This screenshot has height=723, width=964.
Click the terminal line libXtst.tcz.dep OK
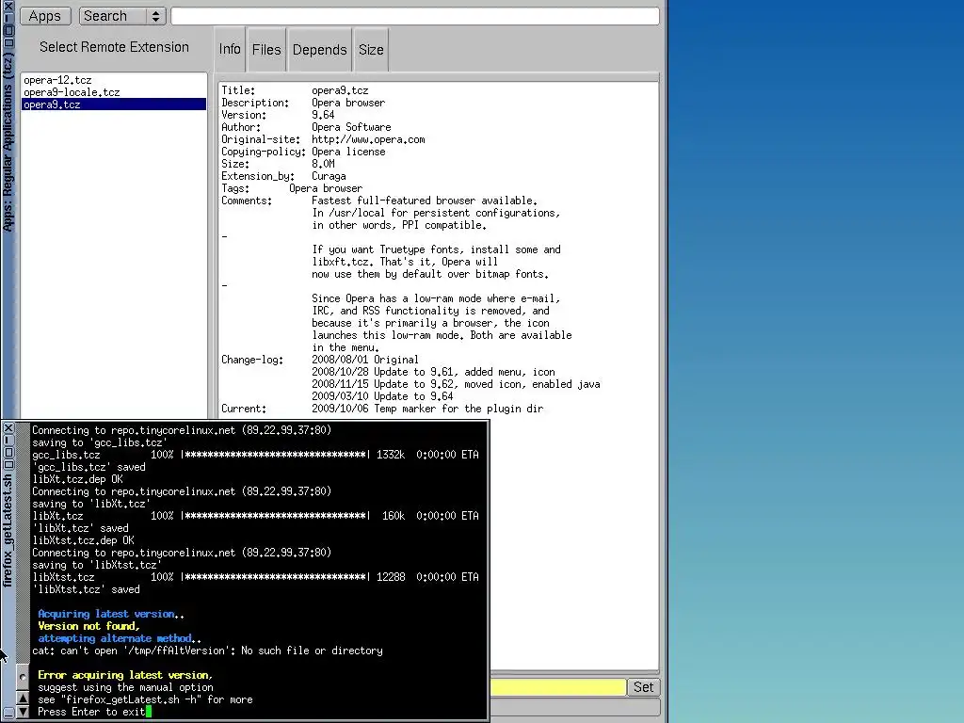pos(83,540)
